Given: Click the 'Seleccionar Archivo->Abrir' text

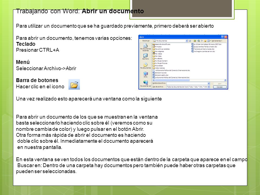Looking at the screenshot, I should pos(46,68).
